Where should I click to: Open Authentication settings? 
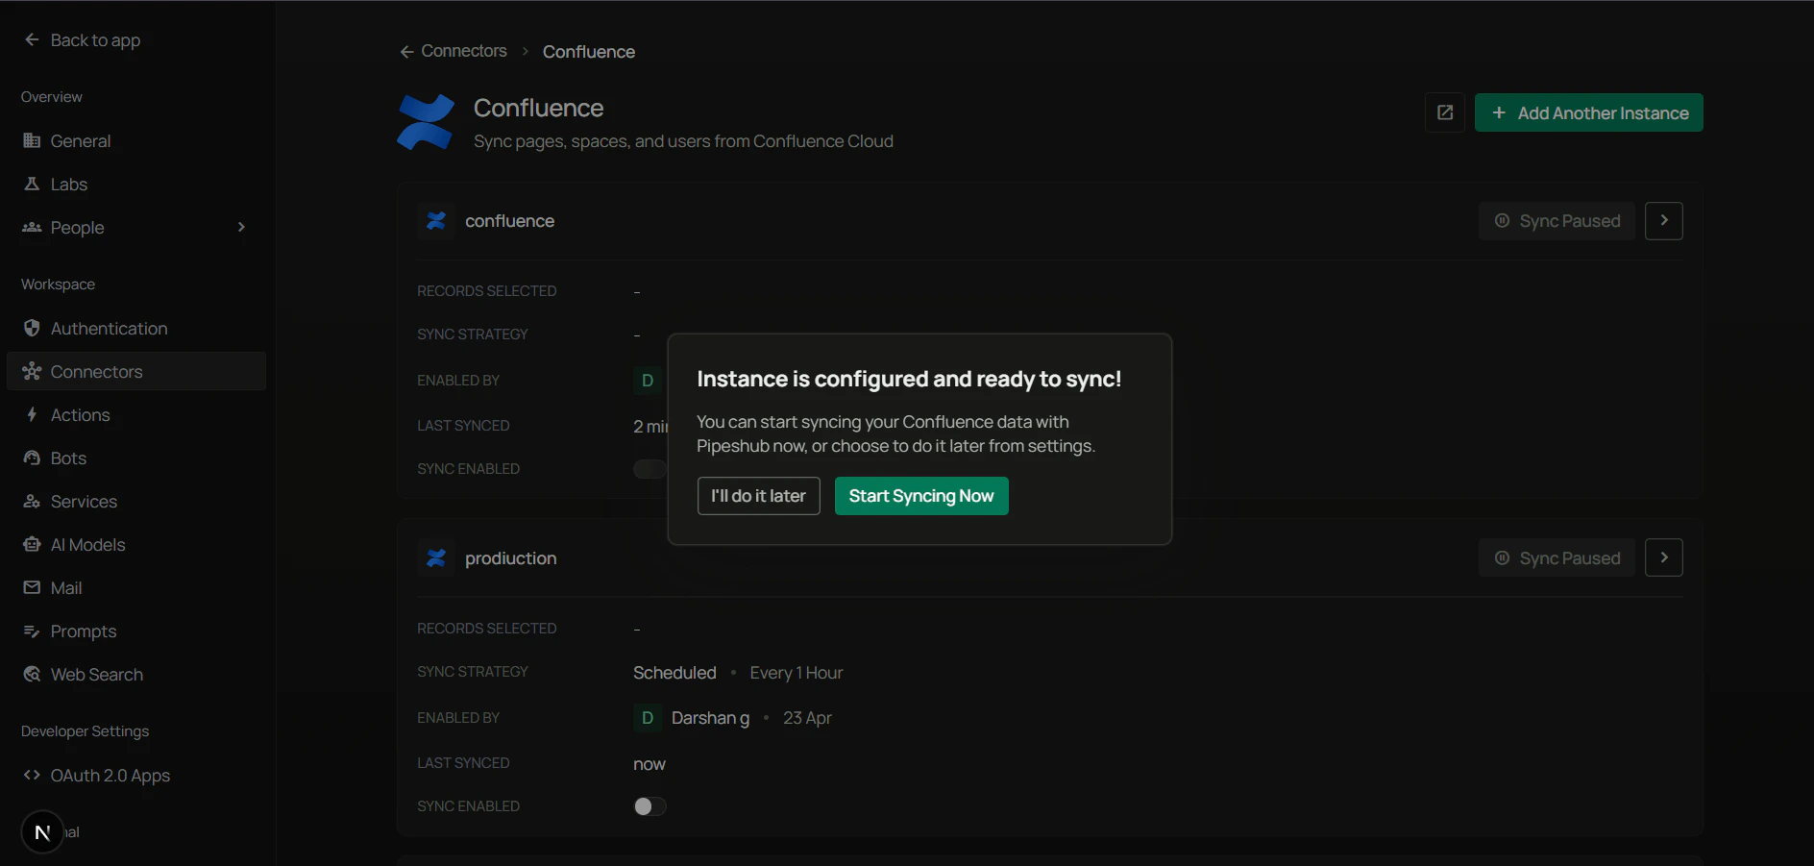(135, 328)
